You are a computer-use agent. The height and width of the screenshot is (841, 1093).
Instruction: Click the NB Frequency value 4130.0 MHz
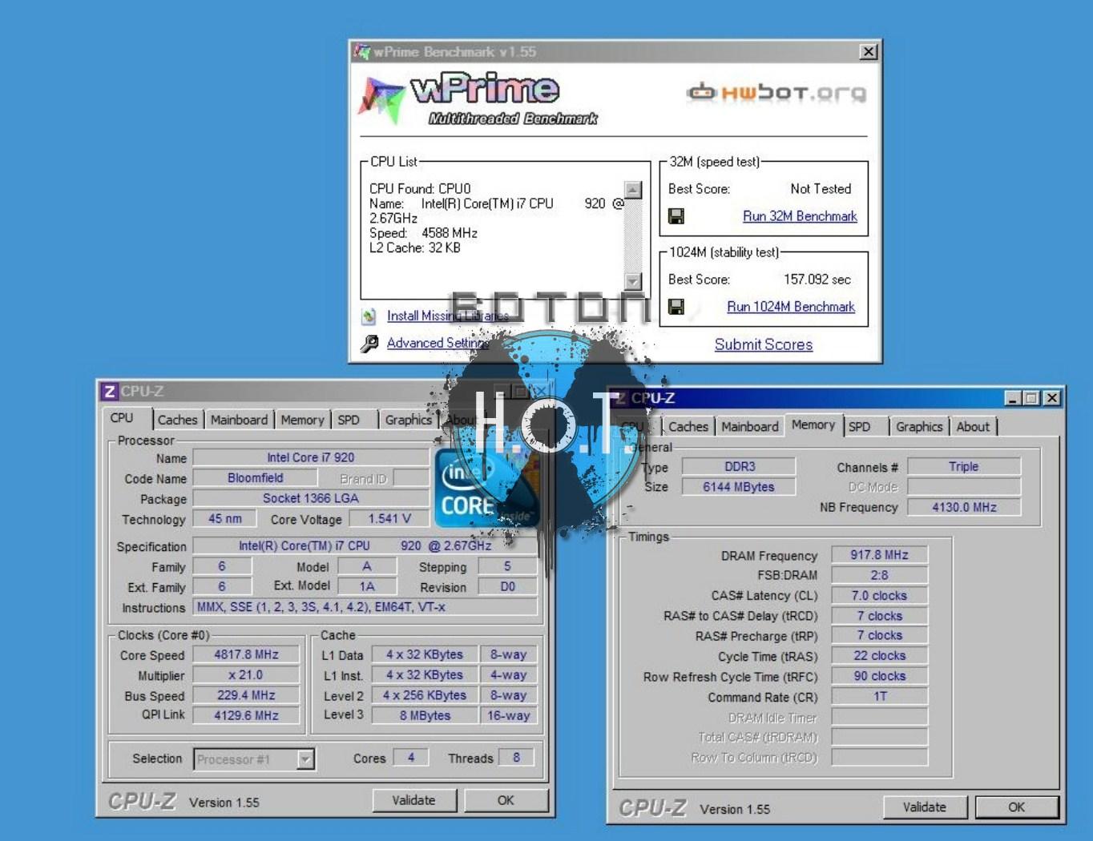pos(964,508)
